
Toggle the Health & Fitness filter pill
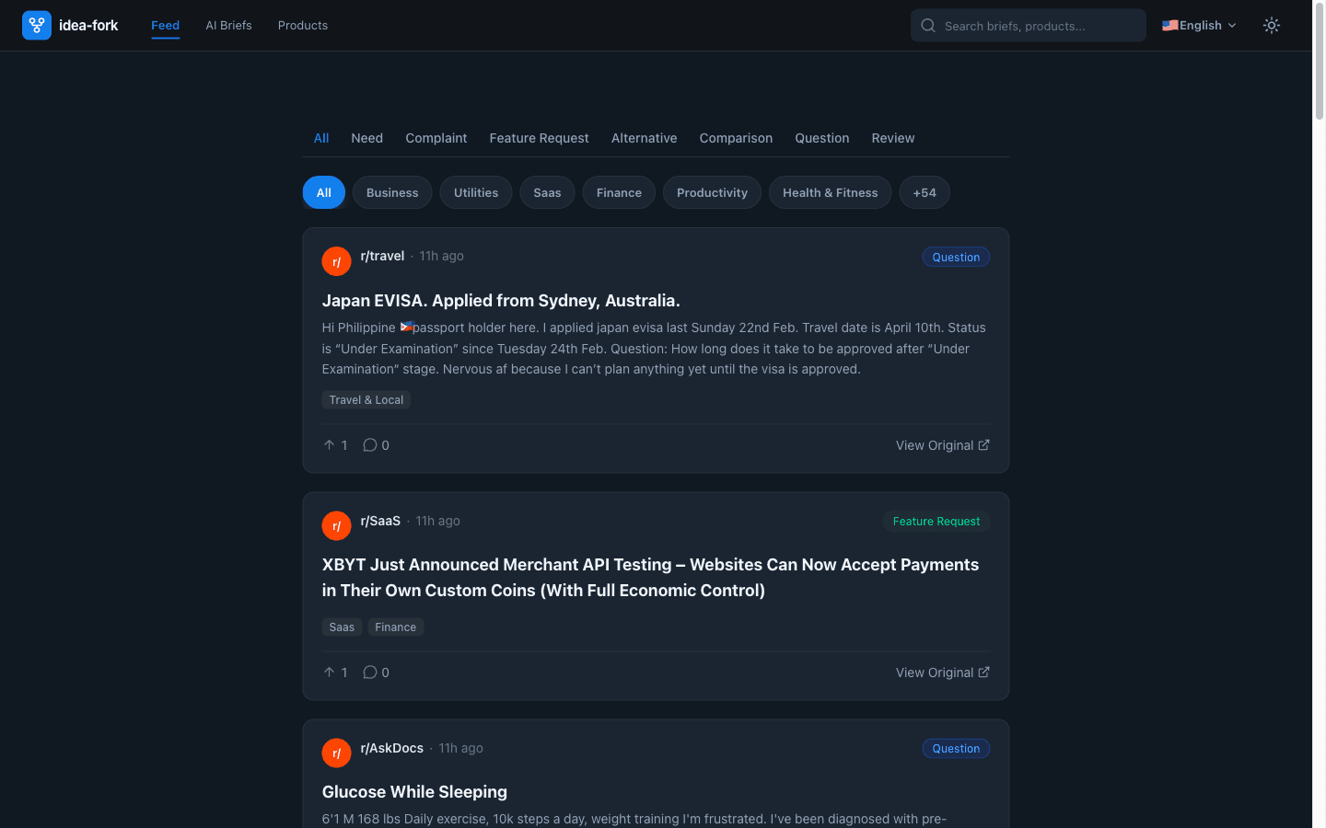coord(830,192)
